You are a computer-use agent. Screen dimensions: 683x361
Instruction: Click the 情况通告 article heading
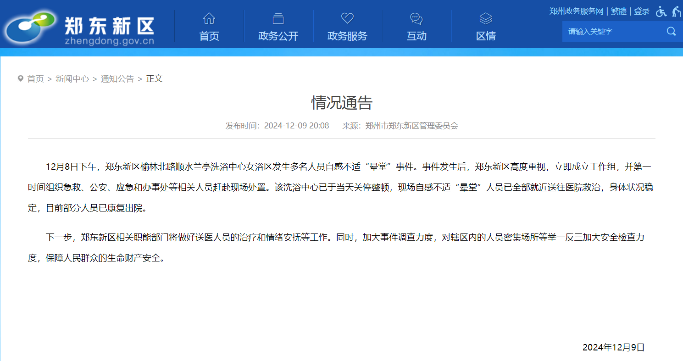[x=342, y=103]
